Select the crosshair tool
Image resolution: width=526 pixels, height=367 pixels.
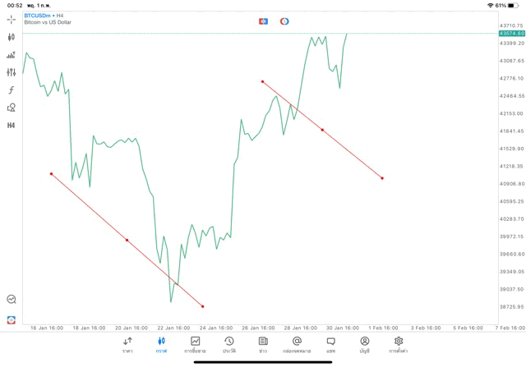12,19
